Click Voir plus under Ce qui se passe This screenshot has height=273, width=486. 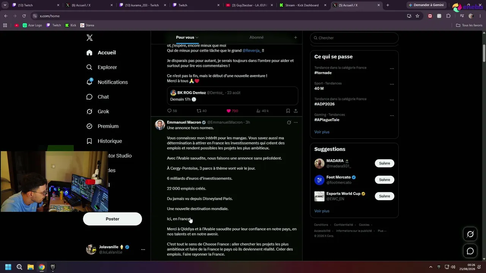coord(322,132)
